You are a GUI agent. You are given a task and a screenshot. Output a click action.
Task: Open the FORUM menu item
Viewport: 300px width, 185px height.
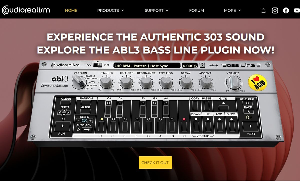196,10
